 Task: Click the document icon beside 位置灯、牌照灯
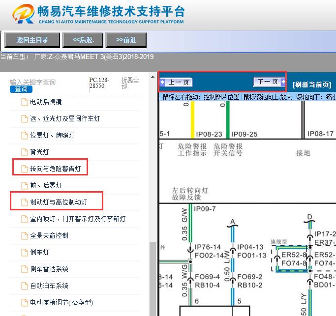pyautogui.click(x=25, y=135)
